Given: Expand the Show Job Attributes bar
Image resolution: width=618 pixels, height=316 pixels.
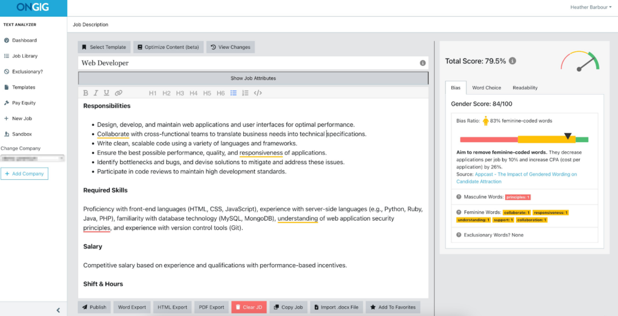Looking at the screenshot, I should point(253,78).
